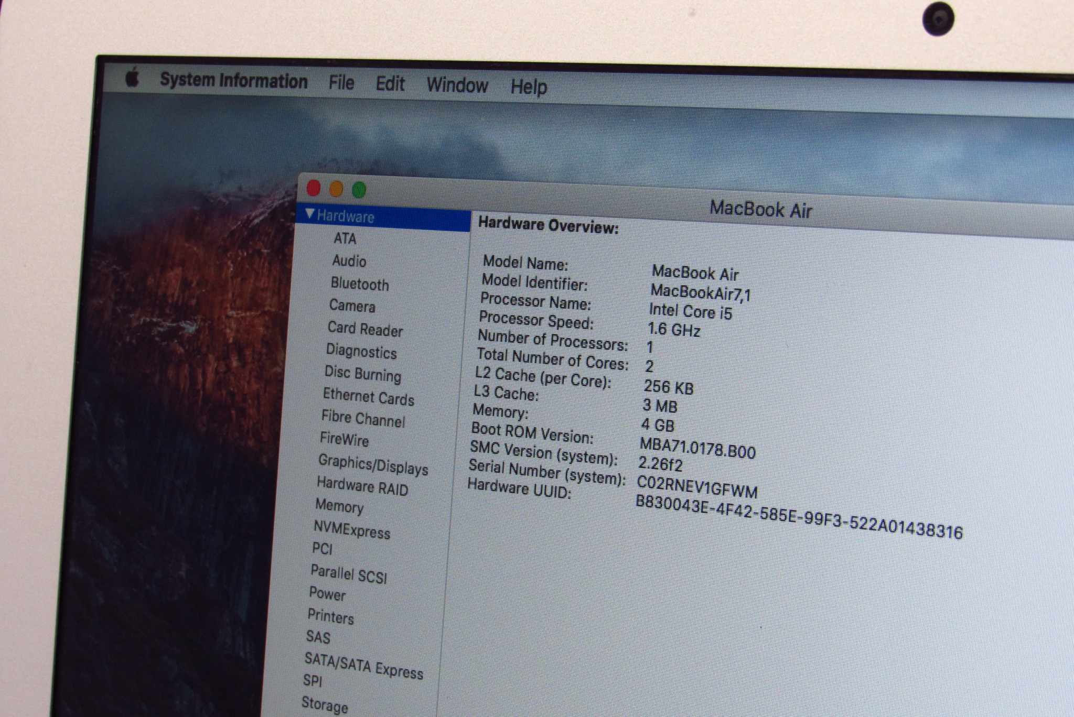The image size is (1074, 717).
Task: Select Bluetooth in the sidebar
Action: 360,284
